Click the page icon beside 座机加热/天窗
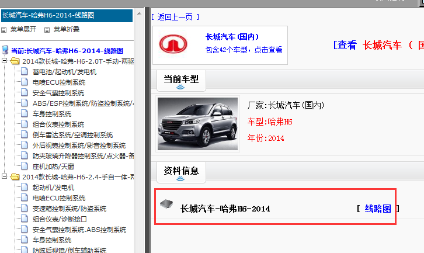 [25, 166]
